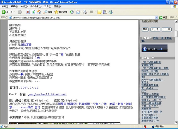Open the 檢視 (View) menu

tap(24, 6)
